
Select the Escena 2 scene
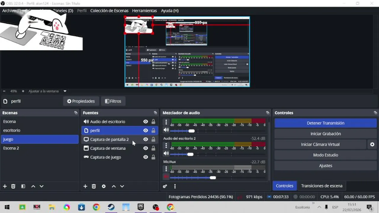[x=40, y=148]
